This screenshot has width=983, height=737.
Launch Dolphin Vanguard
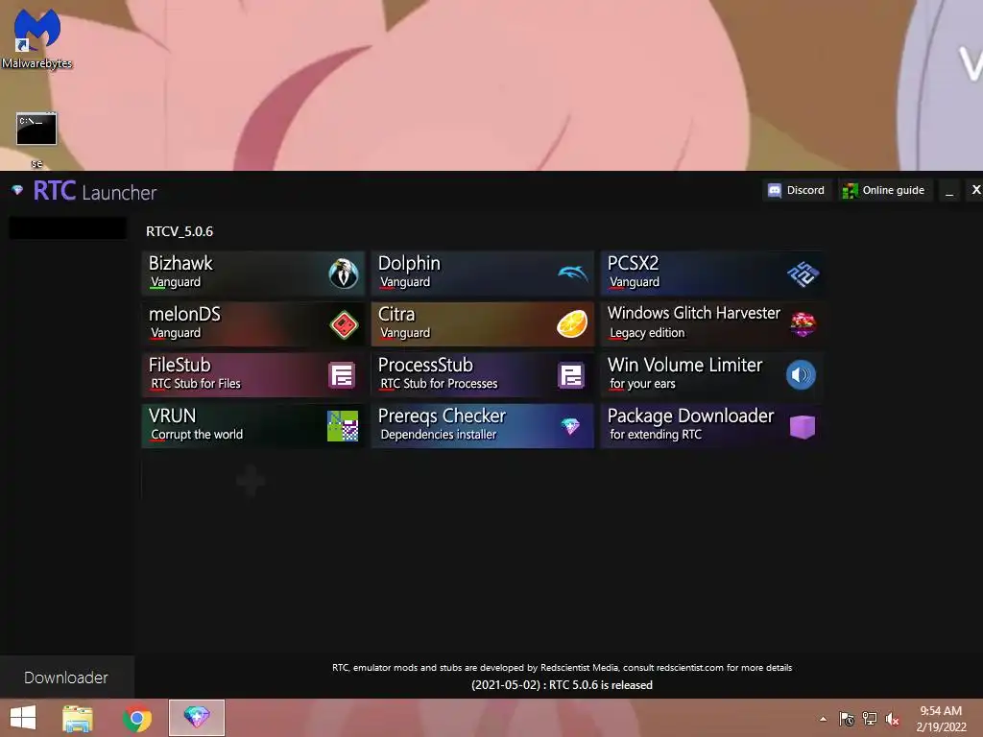point(483,273)
